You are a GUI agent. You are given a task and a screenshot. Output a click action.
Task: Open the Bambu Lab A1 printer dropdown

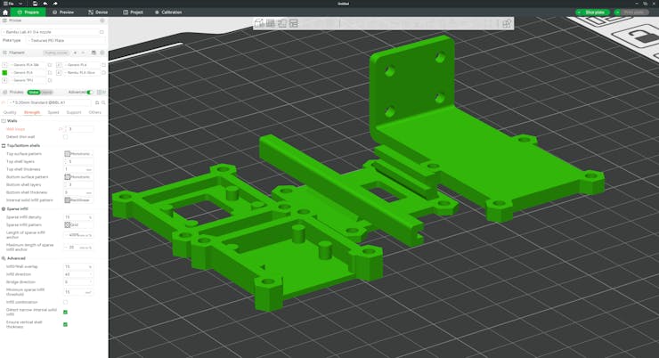pyautogui.click(x=51, y=32)
